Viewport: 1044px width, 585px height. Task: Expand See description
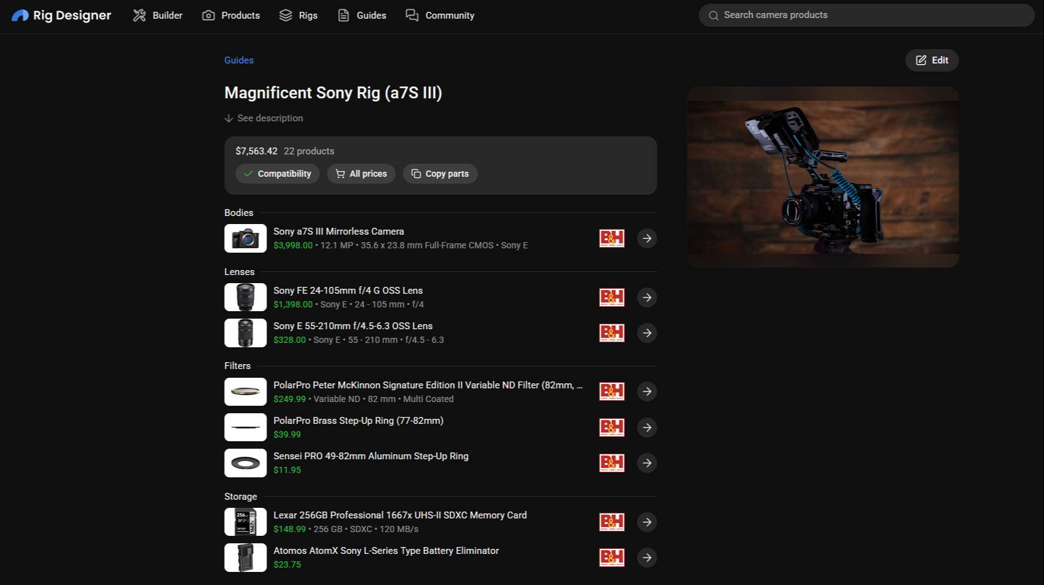pyautogui.click(x=264, y=118)
